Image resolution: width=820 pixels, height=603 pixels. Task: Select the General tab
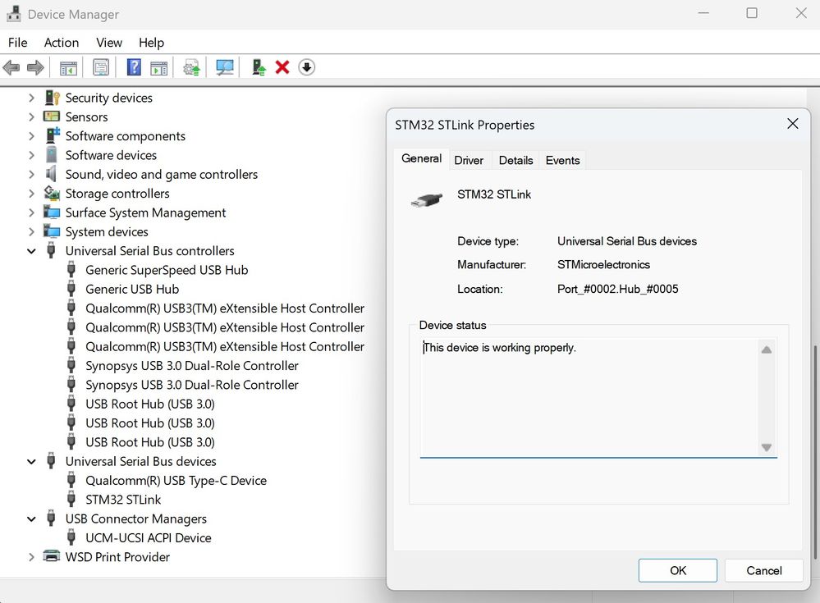(x=422, y=158)
